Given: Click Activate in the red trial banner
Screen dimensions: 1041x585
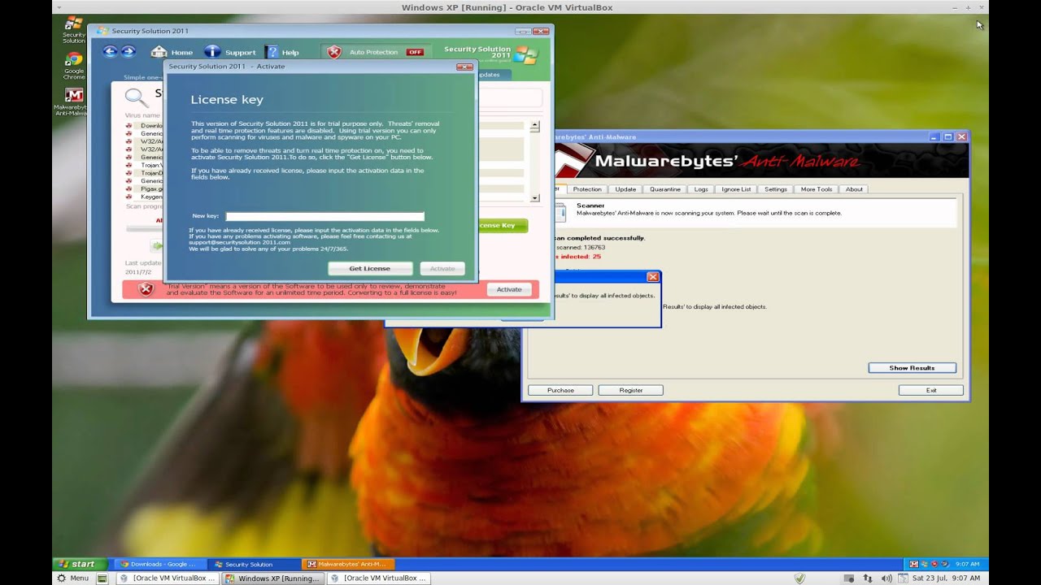Looking at the screenshot, I should tap(509, 289).
